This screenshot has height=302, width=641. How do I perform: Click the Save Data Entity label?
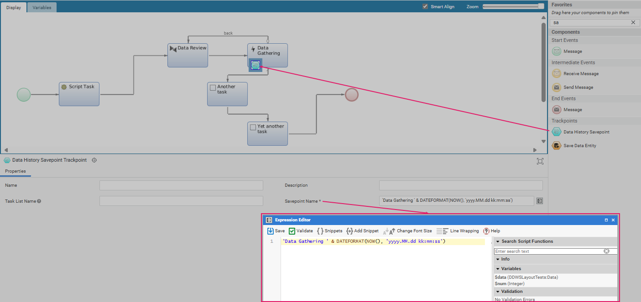point(579,146)
